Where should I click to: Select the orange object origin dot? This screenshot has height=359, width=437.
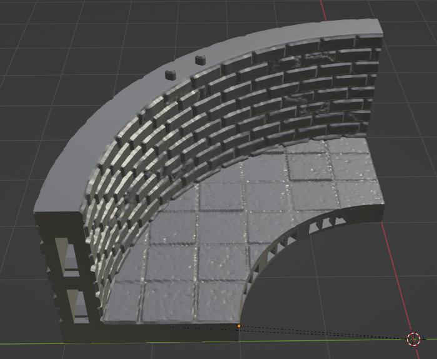(239, 326)
